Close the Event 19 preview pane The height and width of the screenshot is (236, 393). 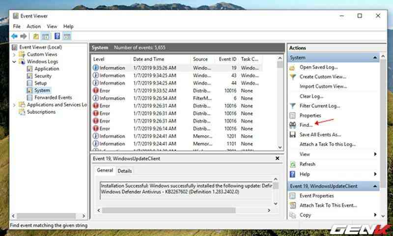(277, 158)
